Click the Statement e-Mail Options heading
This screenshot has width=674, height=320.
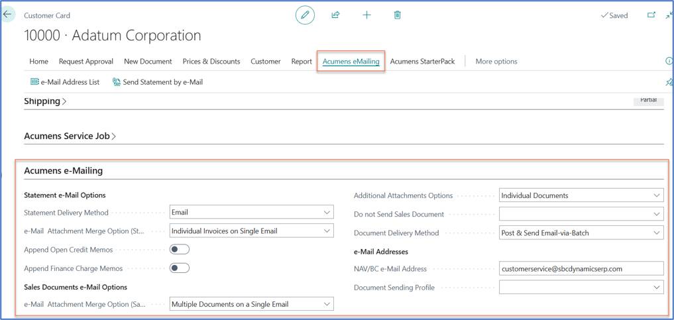65,195
